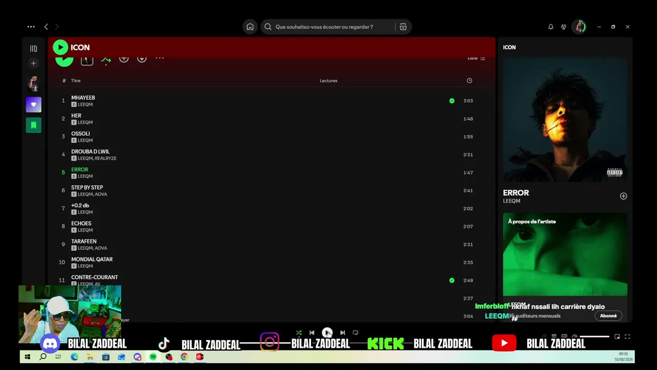Add ERROR to Liked Songs
This screenshot has width=657, height=370.
[623, 196]
